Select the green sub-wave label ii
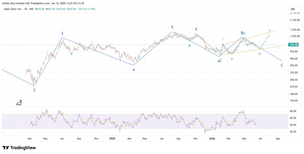The image size is (304, 154). click(x=232, y=59)
